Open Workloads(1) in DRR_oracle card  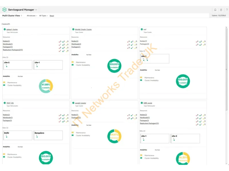point(145,118)
